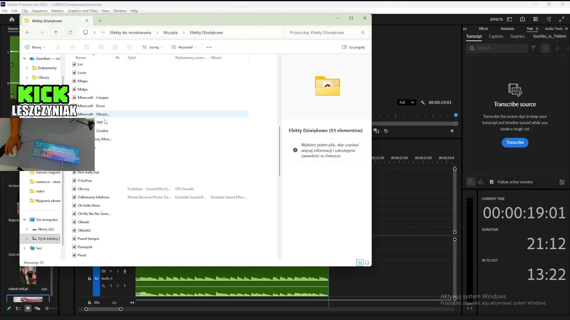Show overflow panels double-chevron in Premiere
Screen dimensions: 570x320
click(566, 28)
